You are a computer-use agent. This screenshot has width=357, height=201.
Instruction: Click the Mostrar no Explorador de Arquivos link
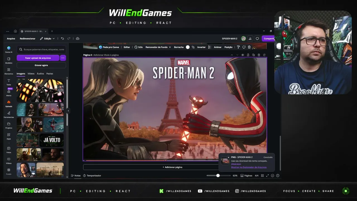249,167
